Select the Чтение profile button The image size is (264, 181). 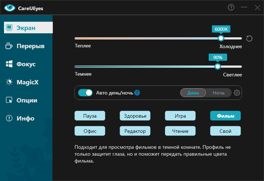click(x=180, y=131)
